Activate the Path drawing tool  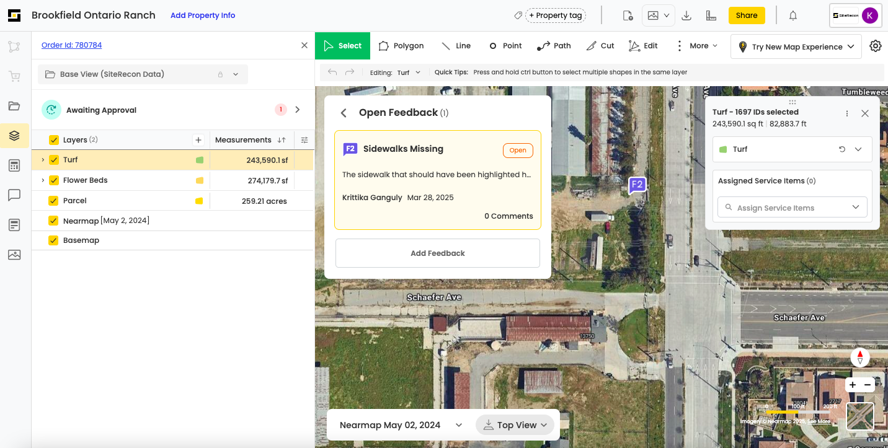(554, 46)
